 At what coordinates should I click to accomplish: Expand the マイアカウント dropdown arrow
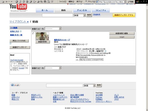pyautogui.click(x=28, y=22)
